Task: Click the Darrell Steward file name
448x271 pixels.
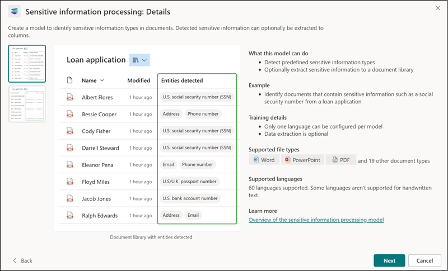Action: pos(100,148)
